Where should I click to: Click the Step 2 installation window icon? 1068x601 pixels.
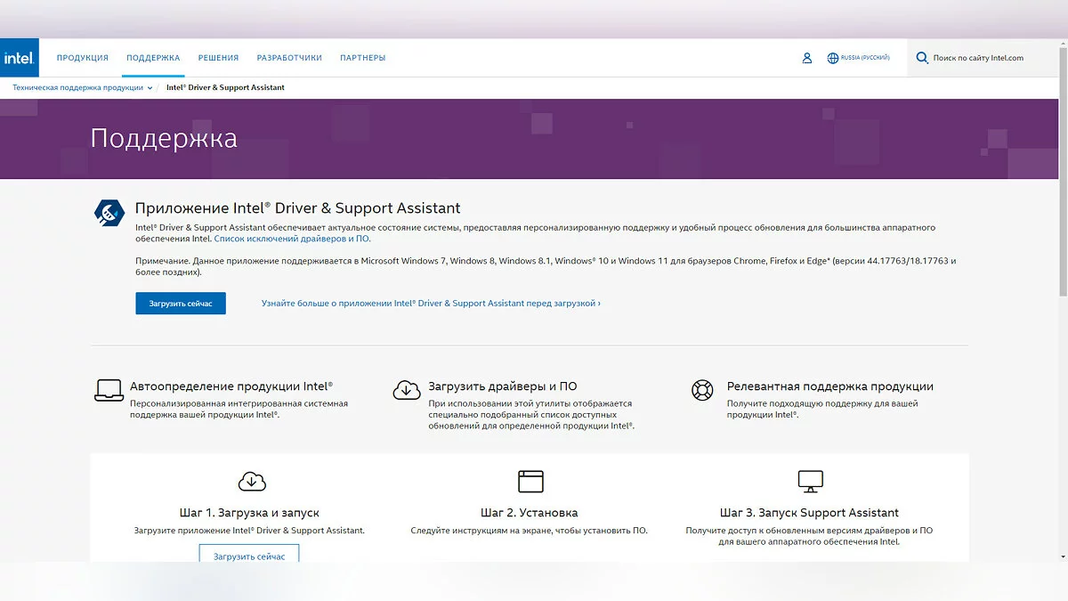pyautogui.click(x=530, y=481)
